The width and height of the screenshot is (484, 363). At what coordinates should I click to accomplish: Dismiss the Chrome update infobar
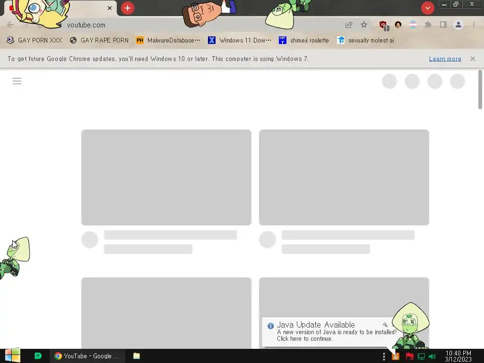tap(472, 59)
